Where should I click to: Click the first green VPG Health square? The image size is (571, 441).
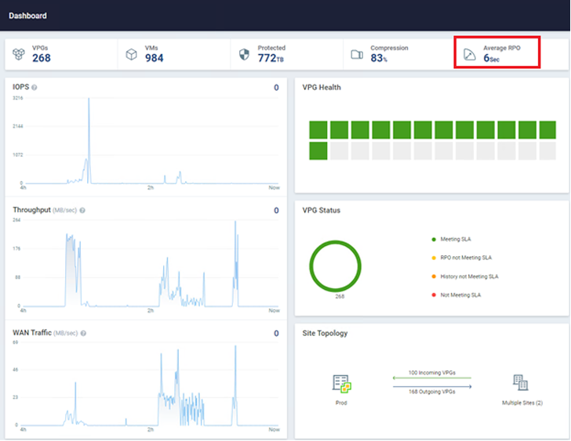[318, 129]
